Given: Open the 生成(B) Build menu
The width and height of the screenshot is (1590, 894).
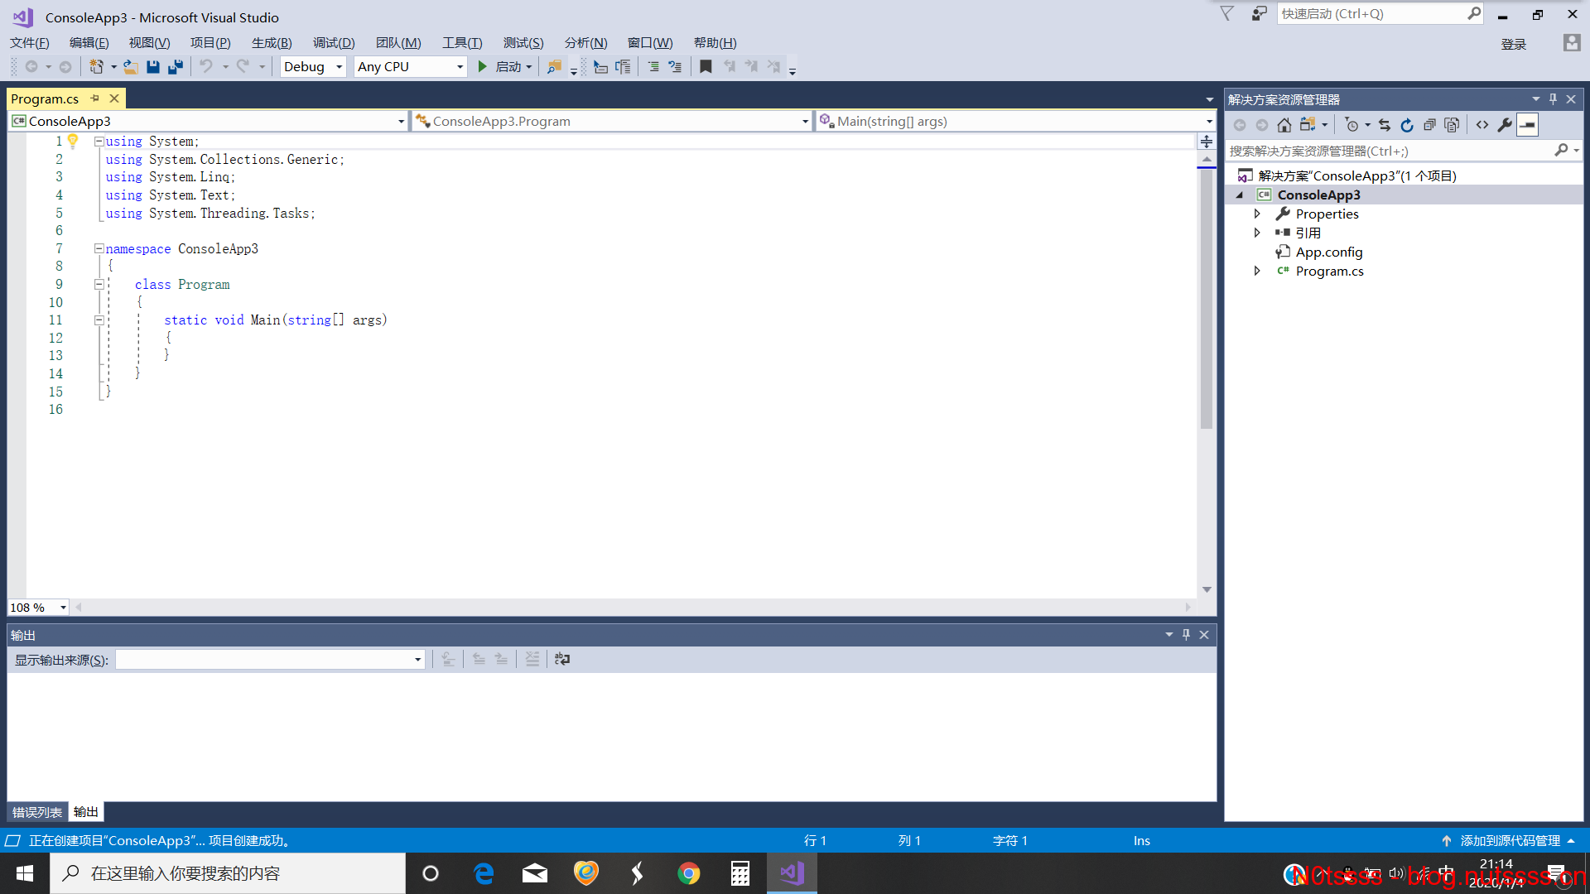Looking at the screenshot, I should tap(272, 43).
